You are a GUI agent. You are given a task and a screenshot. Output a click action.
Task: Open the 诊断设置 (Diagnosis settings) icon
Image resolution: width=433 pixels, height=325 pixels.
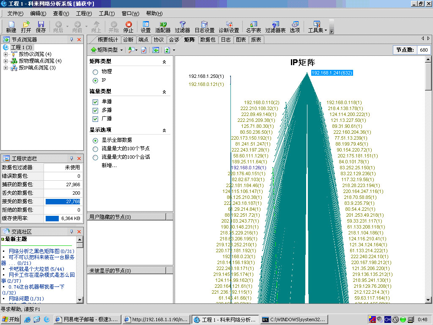(x=229, y=27)
